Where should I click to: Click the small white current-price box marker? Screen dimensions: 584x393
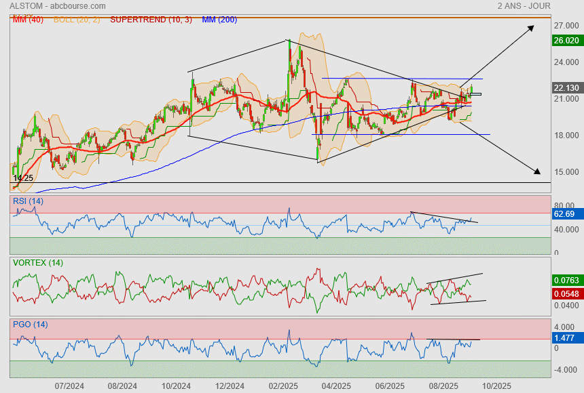tap(475, 94)
